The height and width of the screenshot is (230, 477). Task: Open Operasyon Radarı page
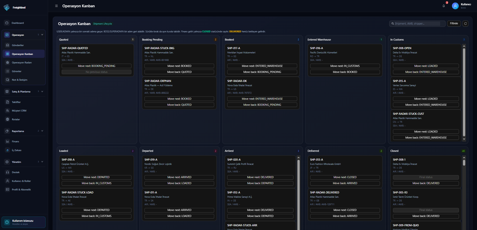tap(24, 63)
